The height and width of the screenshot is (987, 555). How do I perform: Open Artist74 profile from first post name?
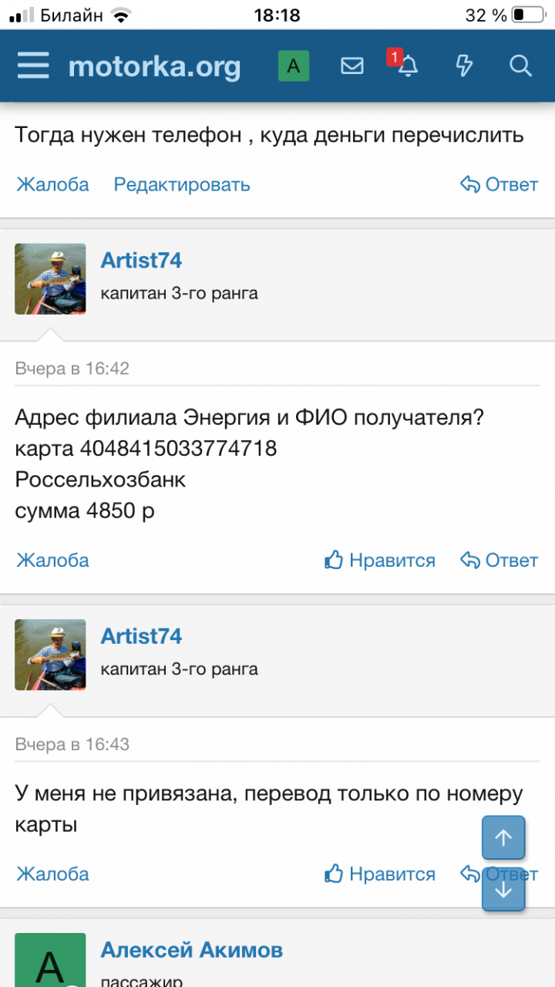pos(141,261)
